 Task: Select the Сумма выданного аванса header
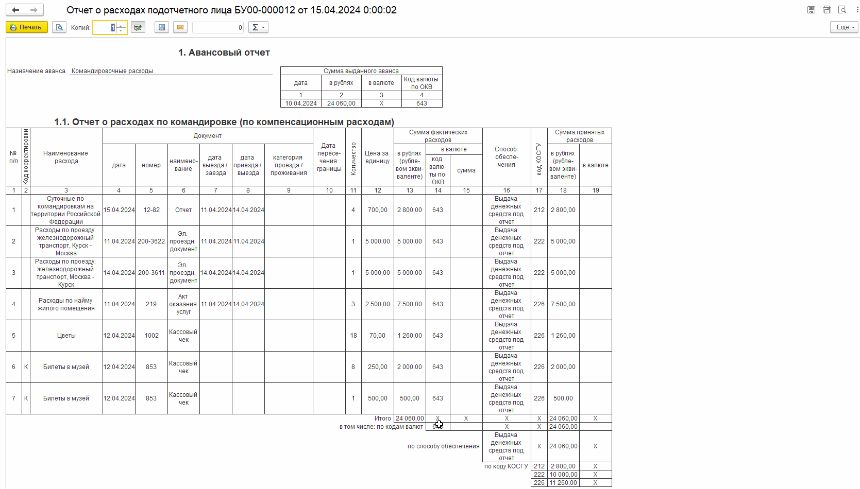(x=361, y=71)
